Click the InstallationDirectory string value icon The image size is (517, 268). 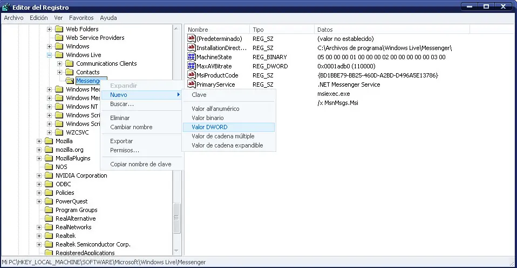pos(191,48)
